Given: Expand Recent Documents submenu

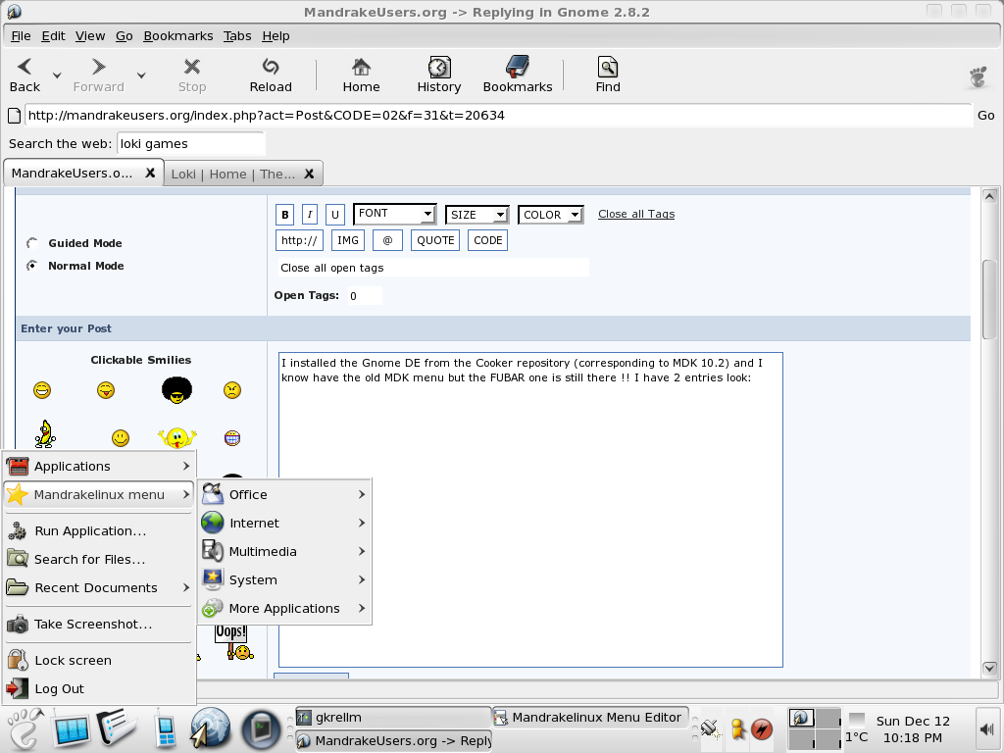Looking at the screenshot, I should point(99,588).
